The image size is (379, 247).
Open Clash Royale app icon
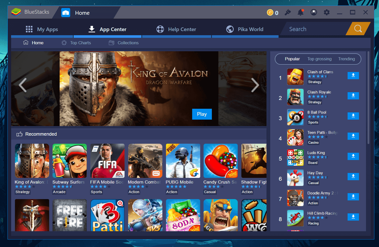[x=295, y=97]
